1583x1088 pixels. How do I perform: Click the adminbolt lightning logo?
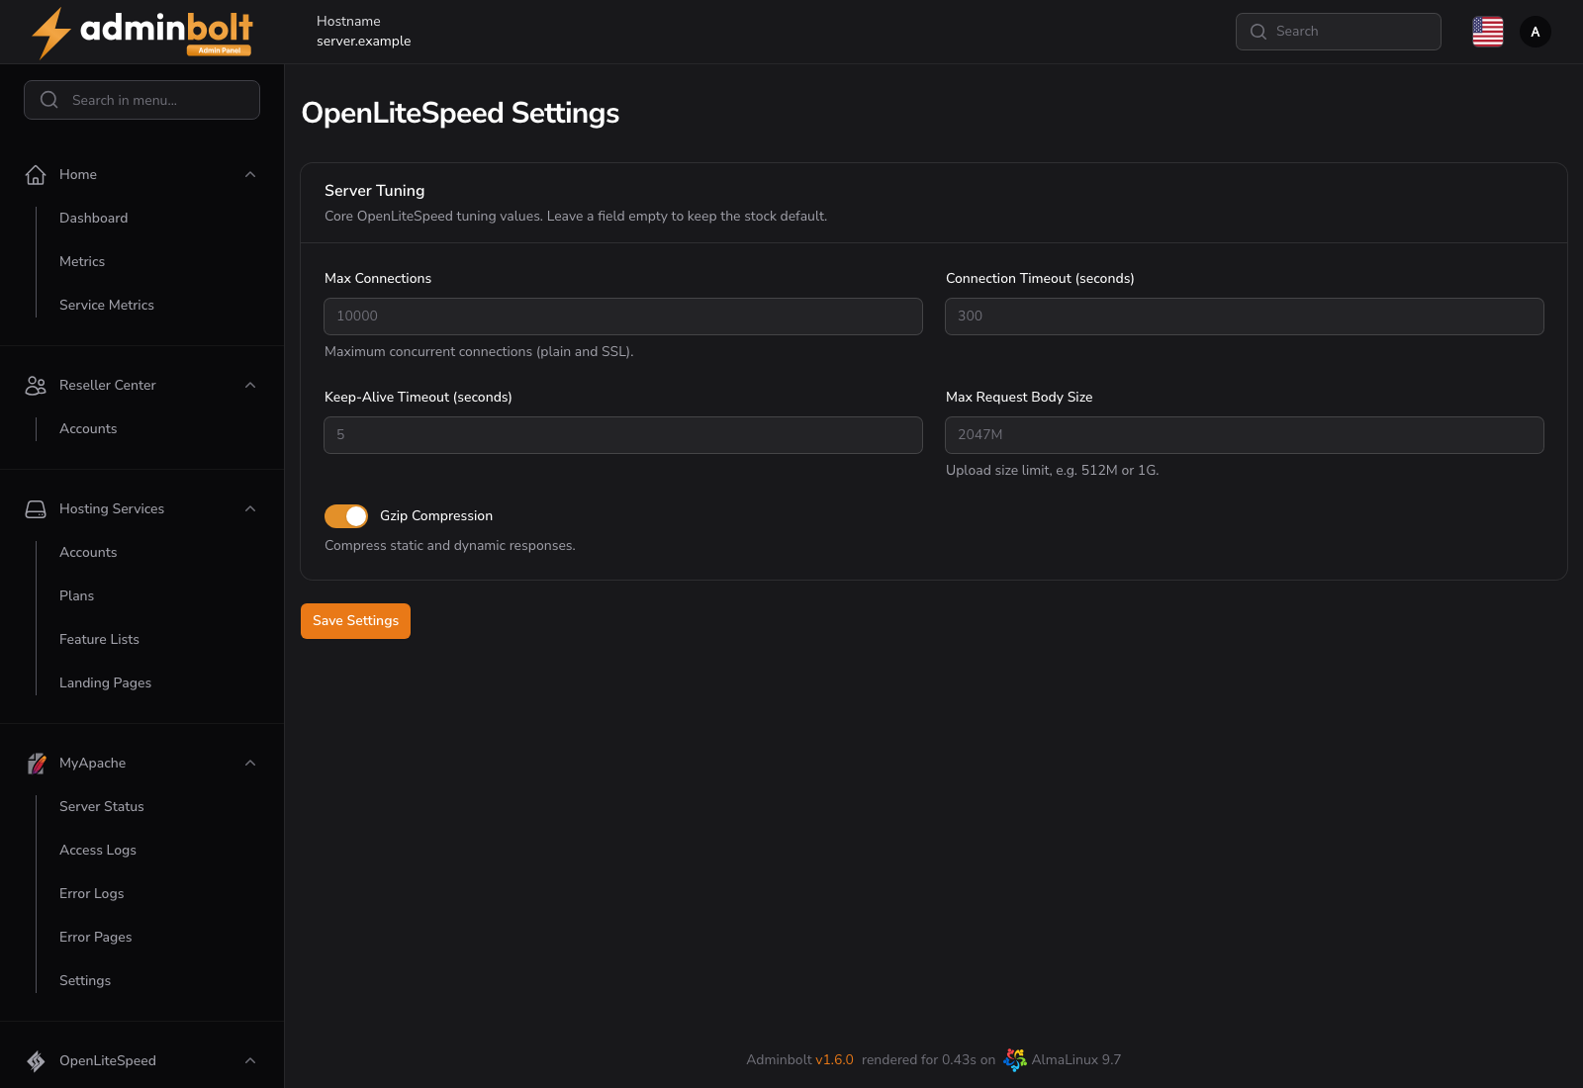click(x=141, y=33)
